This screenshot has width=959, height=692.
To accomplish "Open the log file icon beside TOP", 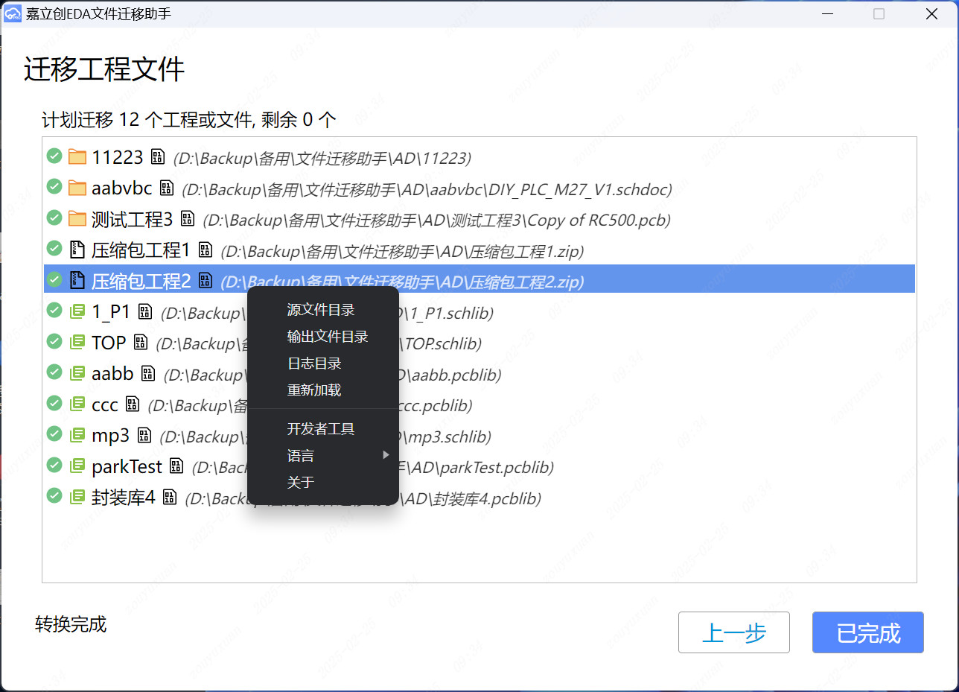I will click(140, 343).
